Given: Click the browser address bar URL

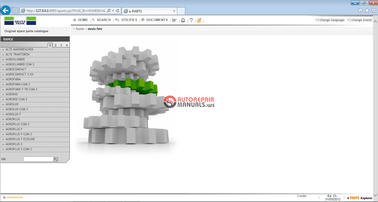Looking at the screenshot, I should 66,11.
